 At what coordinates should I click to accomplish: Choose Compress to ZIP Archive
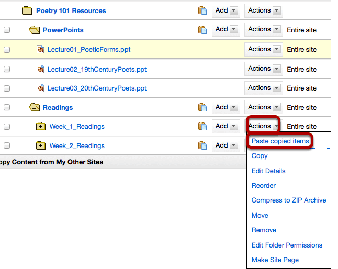(289, 200)
